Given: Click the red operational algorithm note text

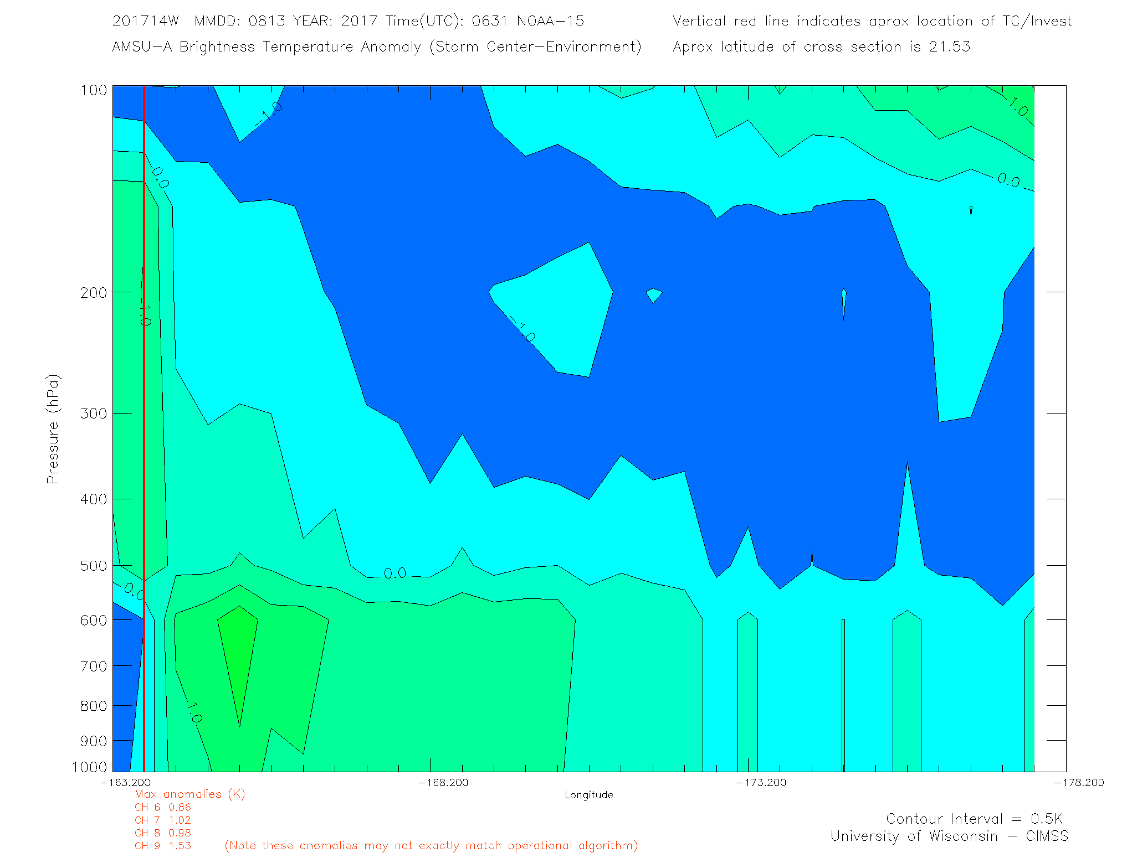Looking at the screenshot, I should 431,846.
